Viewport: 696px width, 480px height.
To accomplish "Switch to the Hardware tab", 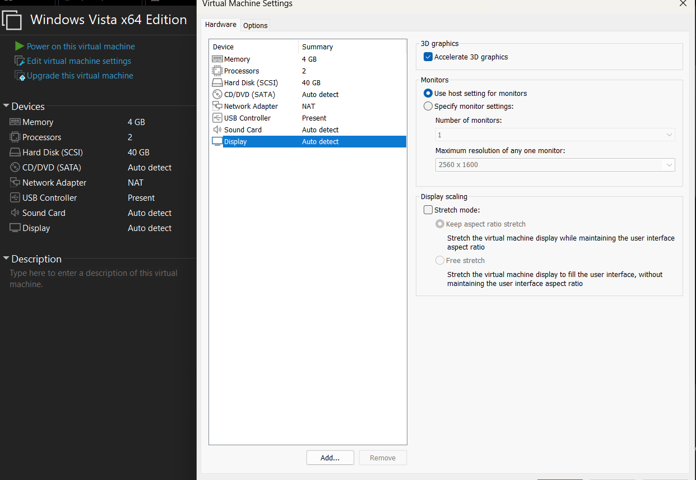I will click(221, 25).
